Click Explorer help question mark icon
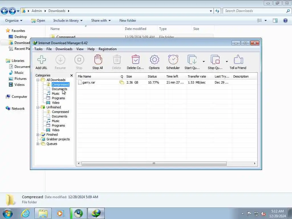Viewport: 292px width, 219px height. (285, 21)
